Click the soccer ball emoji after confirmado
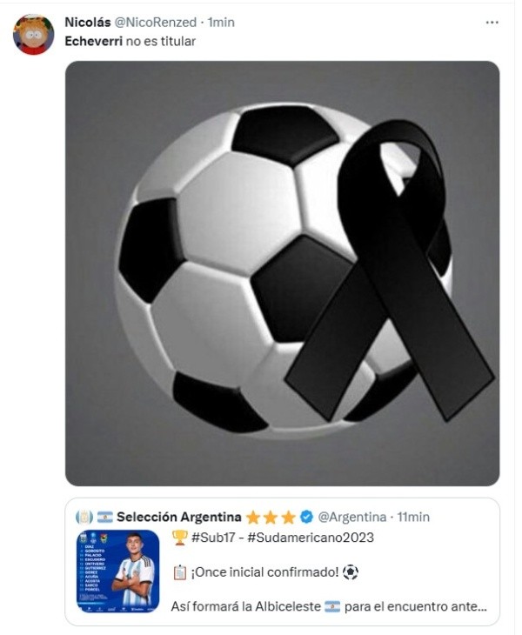 (351, 572)
